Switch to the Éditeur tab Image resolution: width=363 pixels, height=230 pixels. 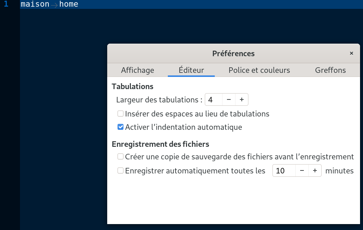191,70
